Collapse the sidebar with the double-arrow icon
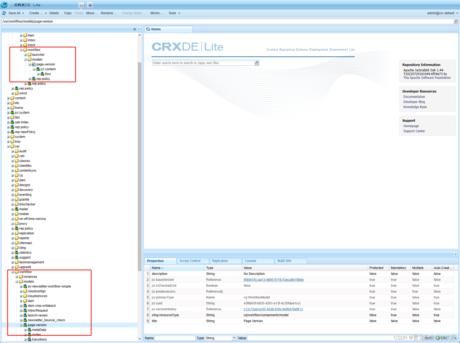 point(139,29)
